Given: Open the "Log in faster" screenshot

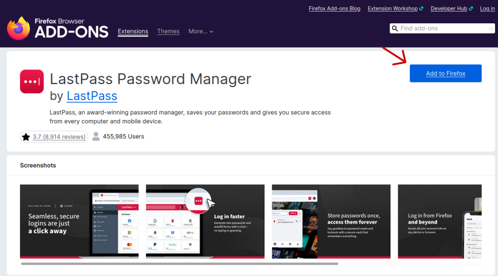Looking at the screenshot, I should coord(205,221).
